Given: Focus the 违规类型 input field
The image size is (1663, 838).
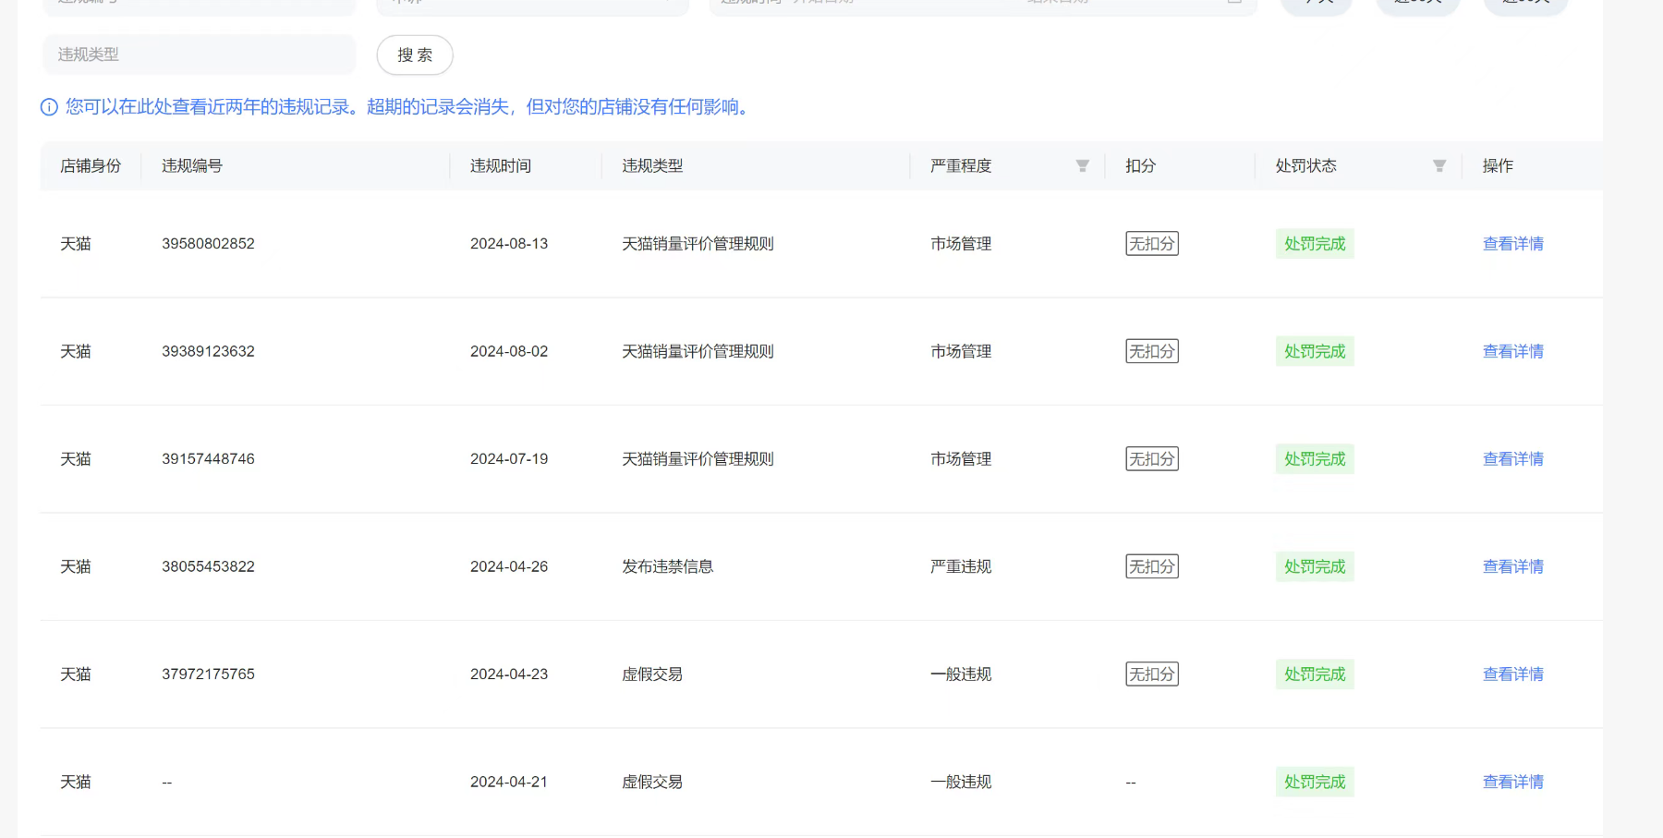Looking at the screenshot, I should click(199, 55).
